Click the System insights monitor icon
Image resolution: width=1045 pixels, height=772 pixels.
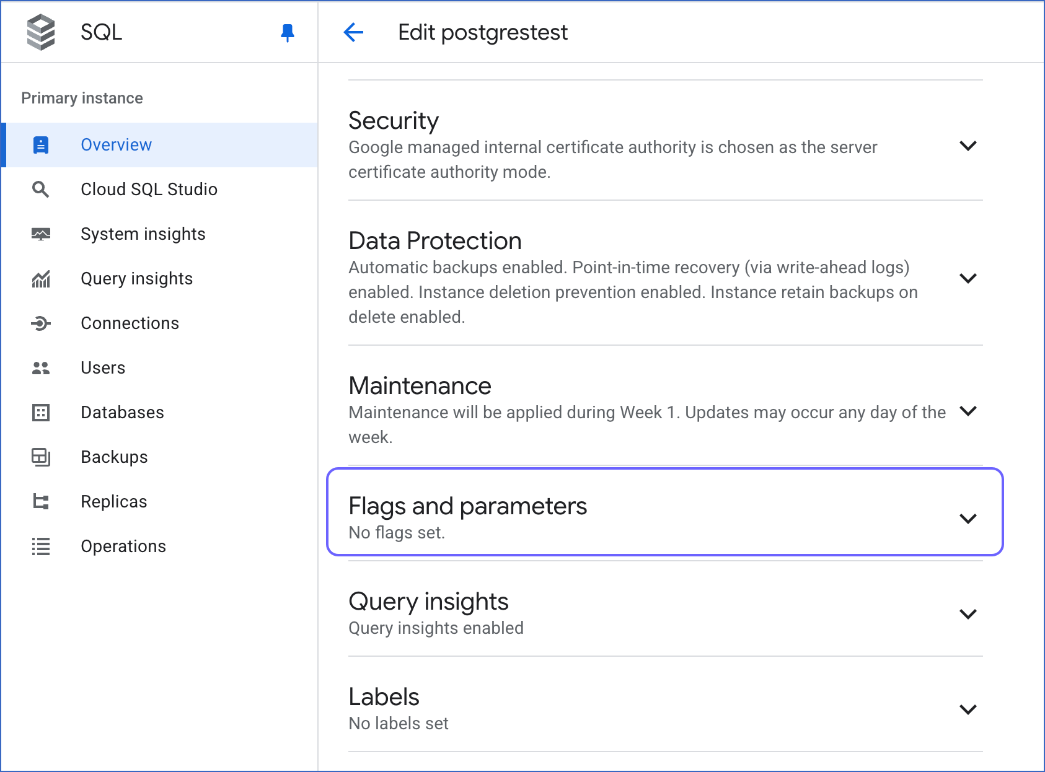tap(41, 234)
